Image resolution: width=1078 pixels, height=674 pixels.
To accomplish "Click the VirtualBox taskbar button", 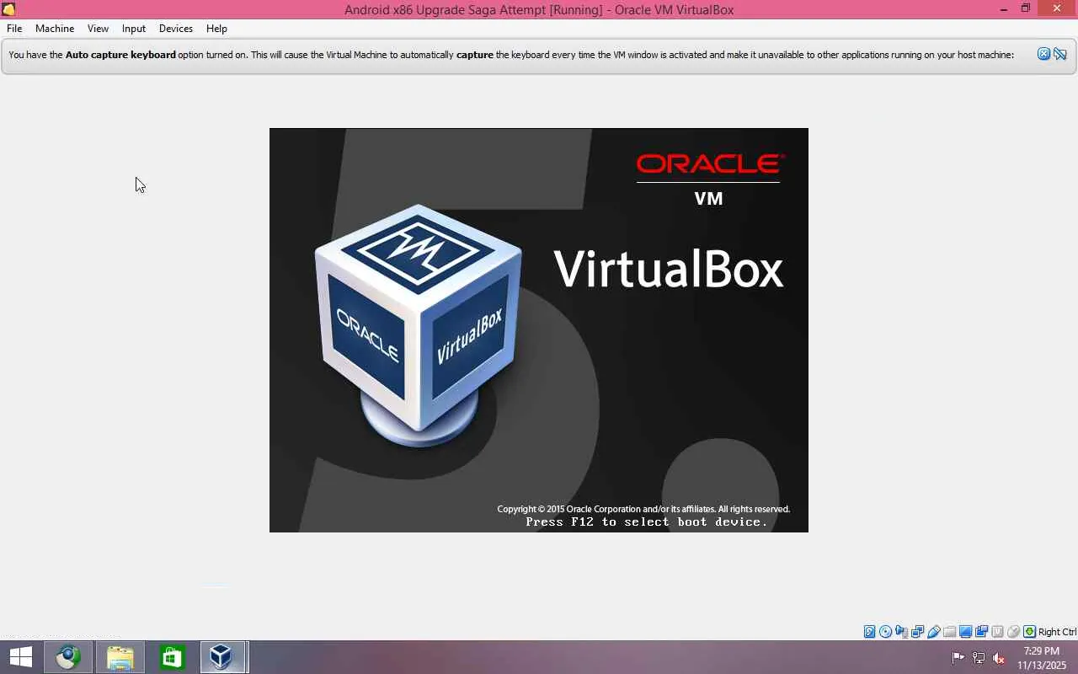I will [x=223, y=657].
